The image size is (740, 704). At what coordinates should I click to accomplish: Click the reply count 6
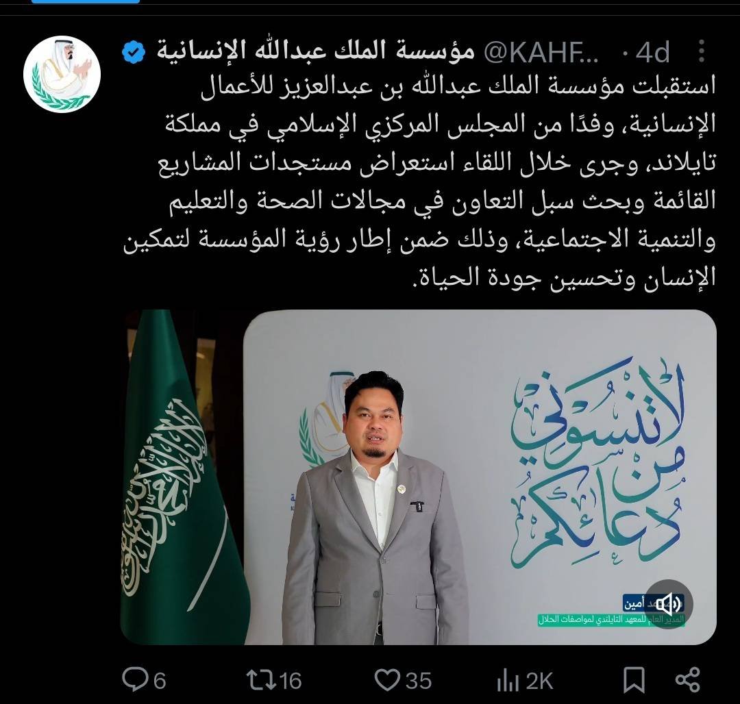tap(160, 681)
